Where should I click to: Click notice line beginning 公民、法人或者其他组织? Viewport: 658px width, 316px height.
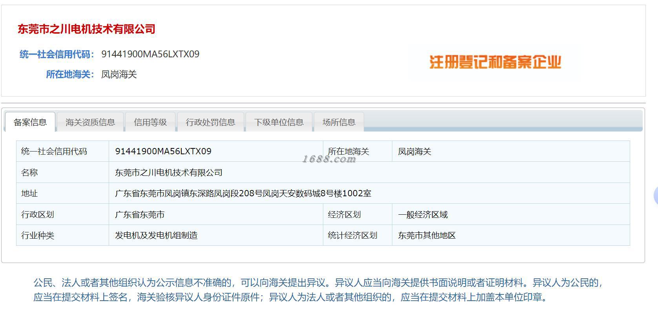point(318,283)
